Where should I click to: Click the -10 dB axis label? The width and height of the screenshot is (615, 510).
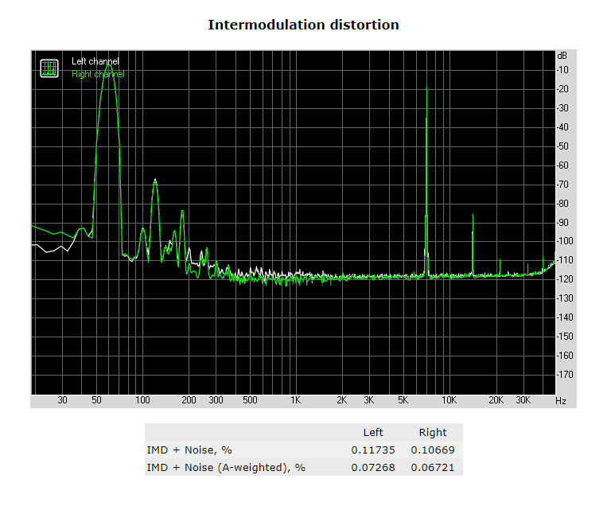click(x=562, y=70)
